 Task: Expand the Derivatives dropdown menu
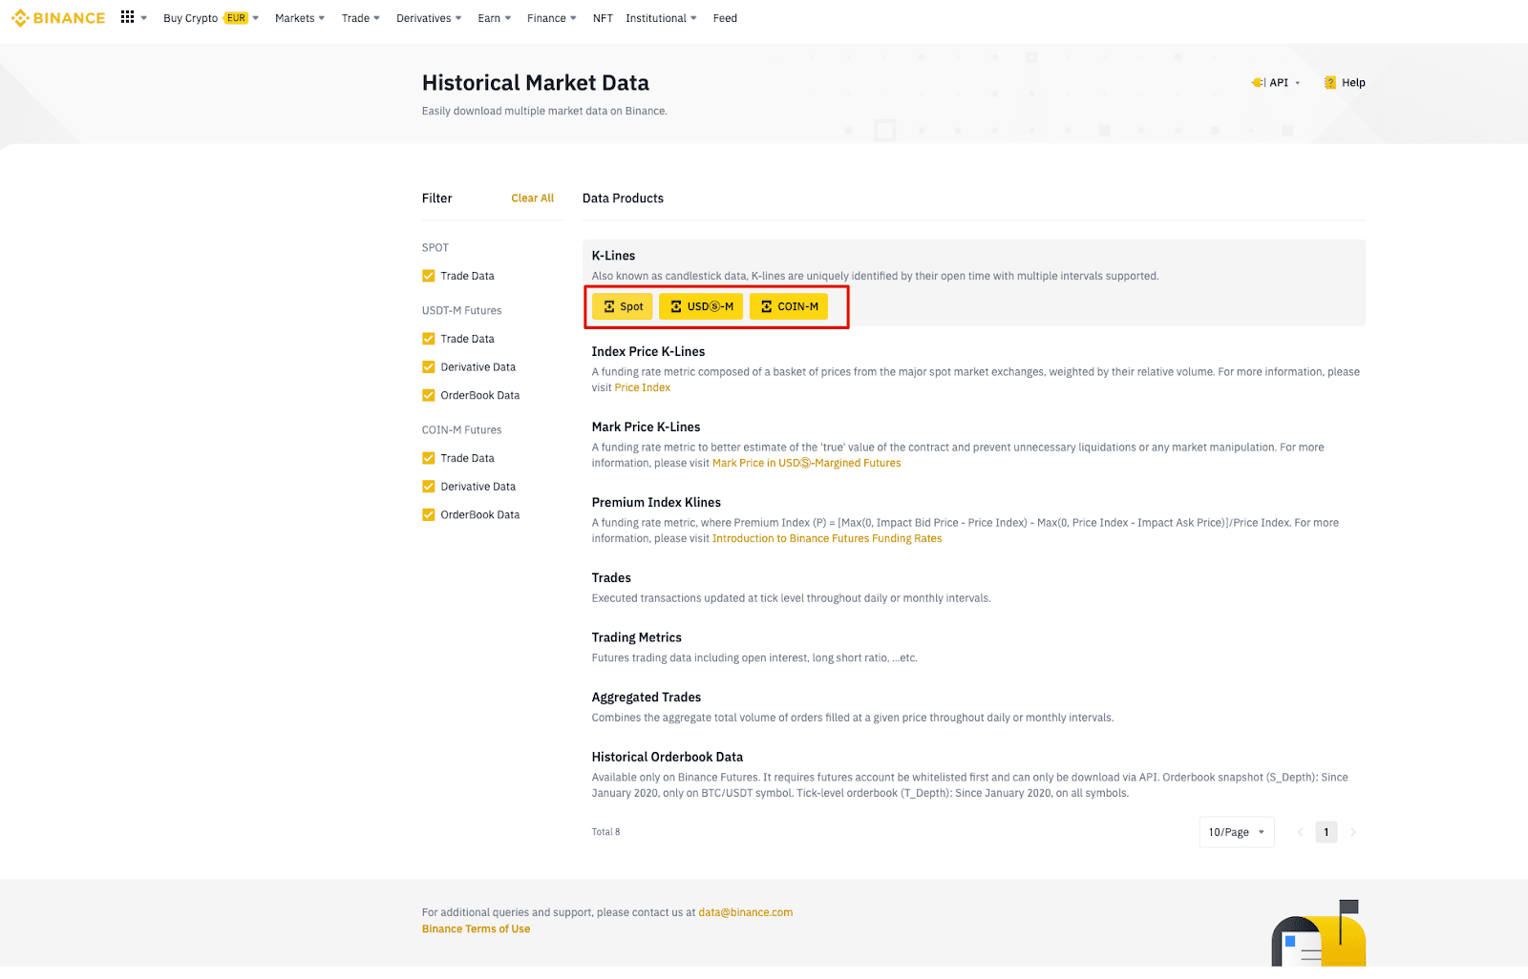429,18
